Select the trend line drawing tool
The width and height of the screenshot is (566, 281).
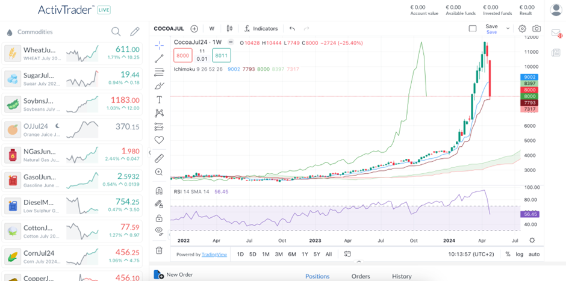click(159, 58)
